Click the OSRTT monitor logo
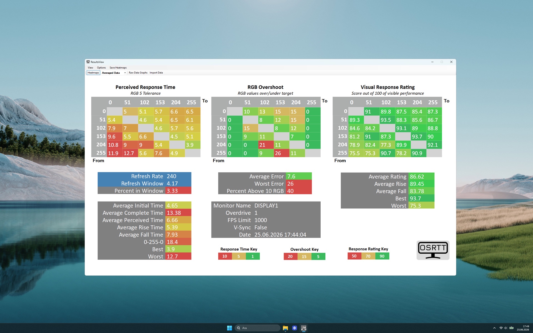Screen dimensions: 533x333 (x=433, y=250)
